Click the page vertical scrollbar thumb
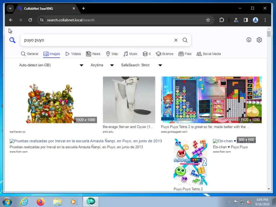The height and width of the screenshot is (207, 276). [269, 34]
